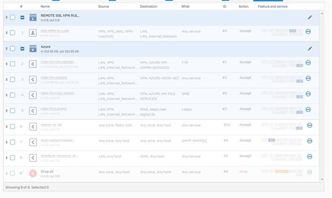
Task: Click VPN, AZURE-ADDS-NET destination cell
Action: pos(159,78)
